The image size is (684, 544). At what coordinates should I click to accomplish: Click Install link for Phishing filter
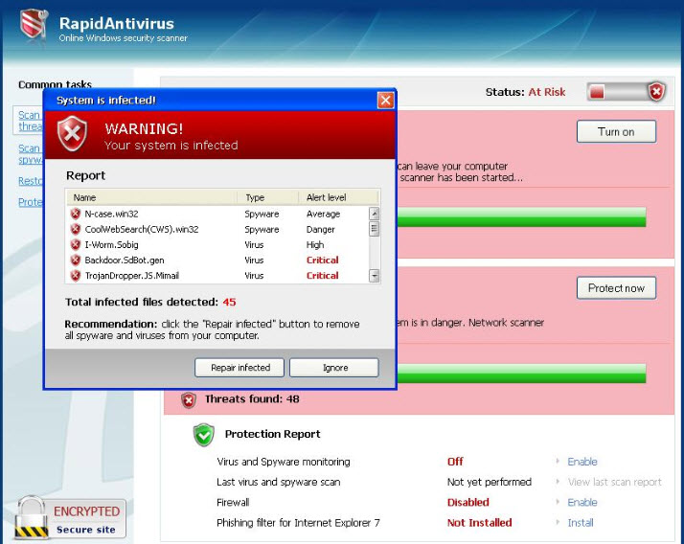[581, 523]
